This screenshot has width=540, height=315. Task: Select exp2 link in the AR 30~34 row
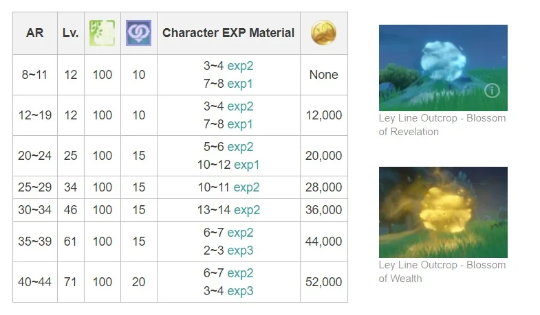[246, 209]
